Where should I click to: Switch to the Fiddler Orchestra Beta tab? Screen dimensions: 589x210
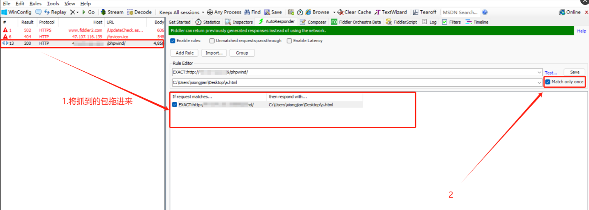pyautogui.click(x=356, y=22)
